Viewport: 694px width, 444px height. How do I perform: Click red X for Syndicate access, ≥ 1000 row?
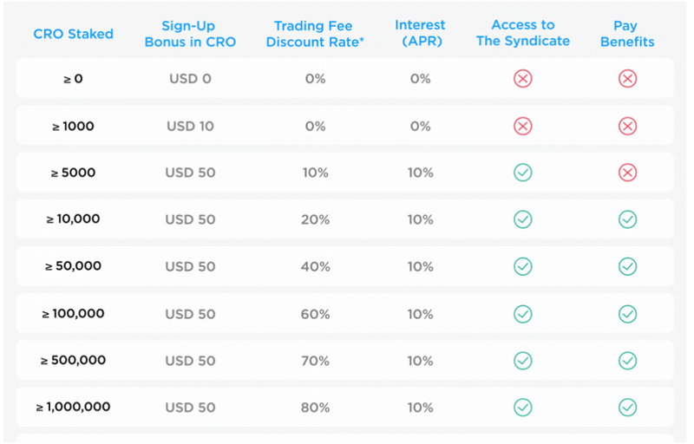click(522, 127)
